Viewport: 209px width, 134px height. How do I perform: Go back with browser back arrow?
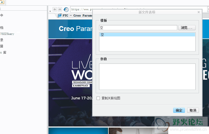tap(55, 9)
